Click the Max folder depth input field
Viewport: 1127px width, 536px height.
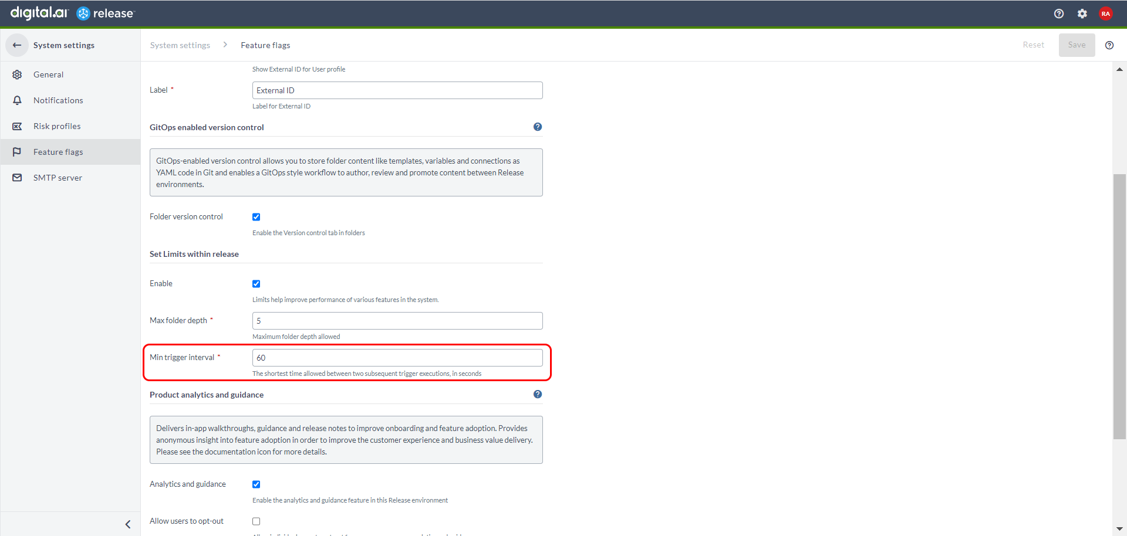point(397,321)
